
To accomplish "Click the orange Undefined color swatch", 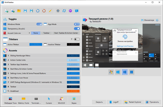I will (x=73, y=91).
